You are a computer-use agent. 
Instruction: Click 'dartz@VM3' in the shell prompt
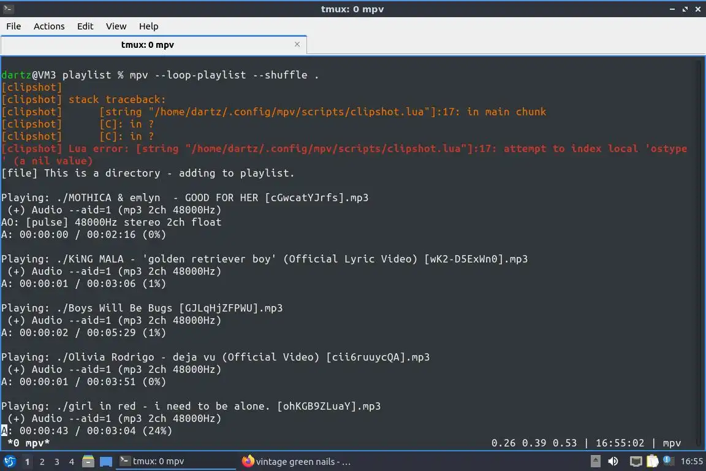tap(28, 75)
